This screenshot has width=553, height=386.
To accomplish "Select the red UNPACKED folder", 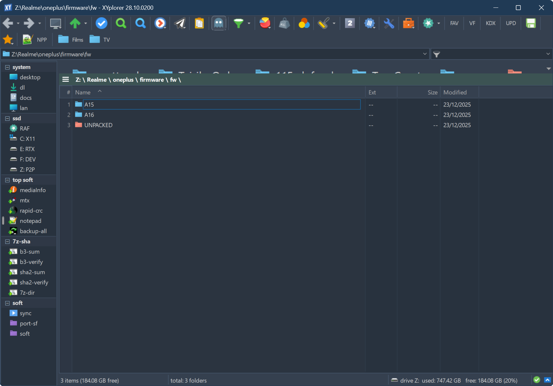I will click(98, 125).
